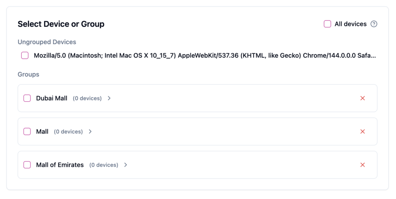Expand the Dubai Mall group chevron

109,98
